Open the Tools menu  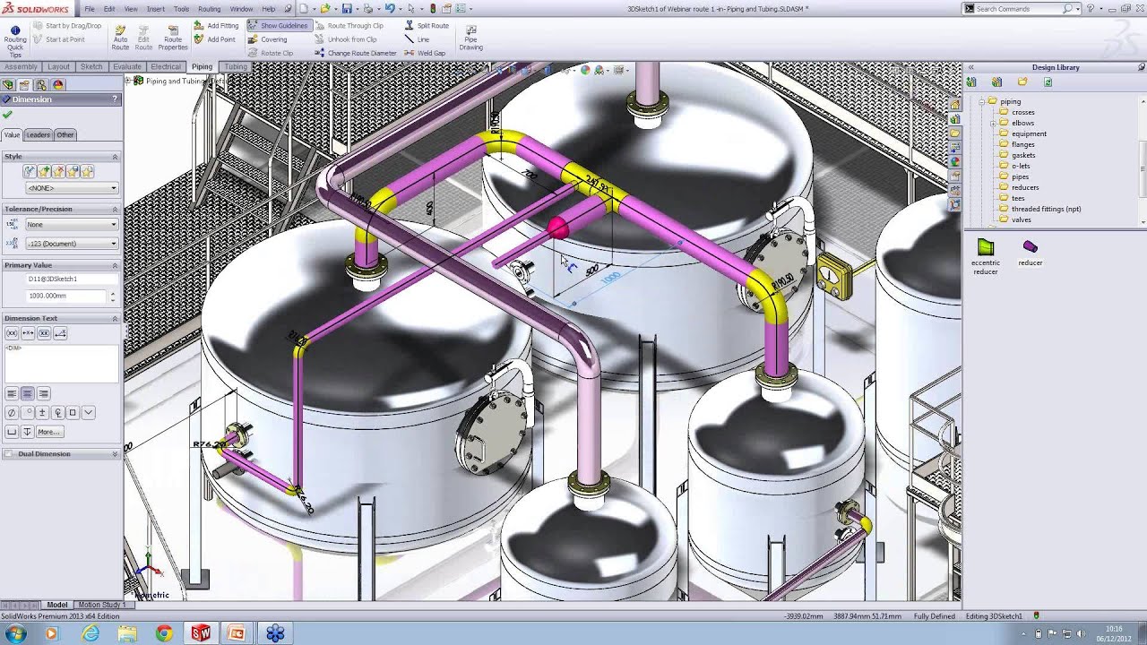click(x=181, y=8)
